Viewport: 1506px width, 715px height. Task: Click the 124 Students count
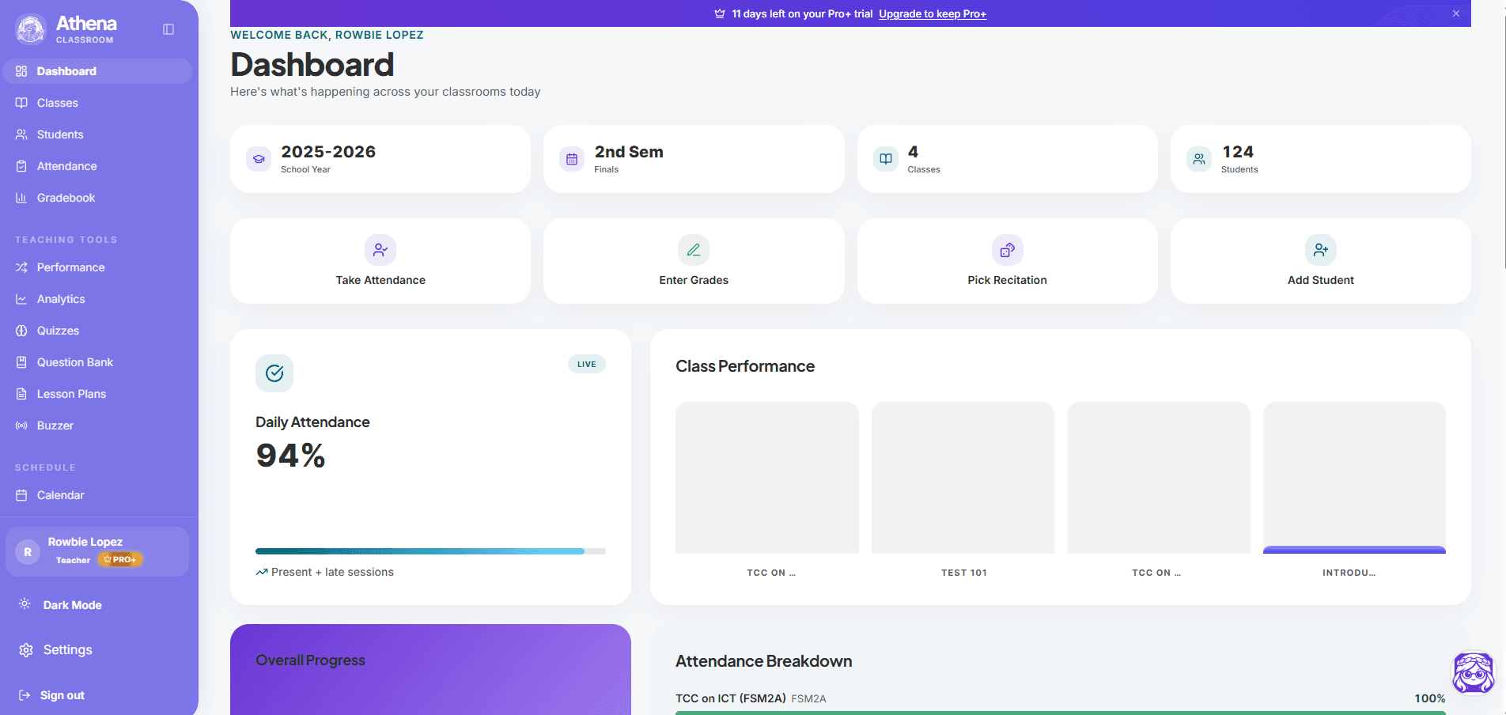(1238, 152)
